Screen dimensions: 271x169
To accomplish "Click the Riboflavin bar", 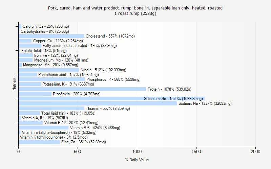I will pos(35,94).
